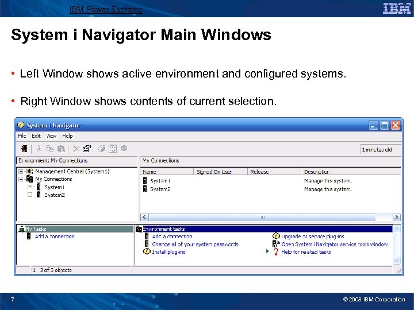Click the Cut scissors toolbar icon
414x310 pixels.
point(39,149)
